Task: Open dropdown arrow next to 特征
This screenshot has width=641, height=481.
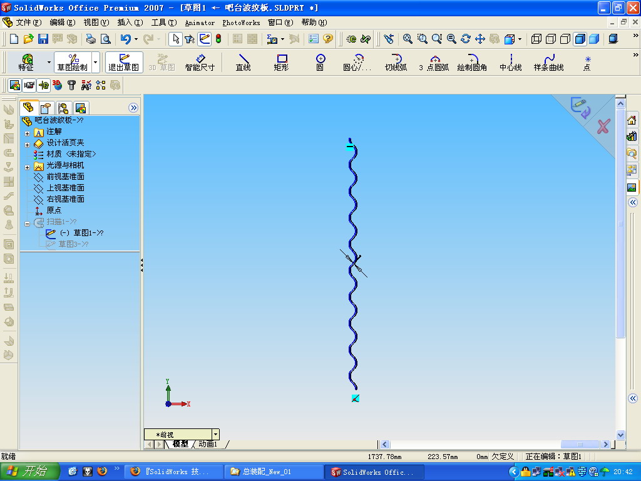Action: pos(49,62)
